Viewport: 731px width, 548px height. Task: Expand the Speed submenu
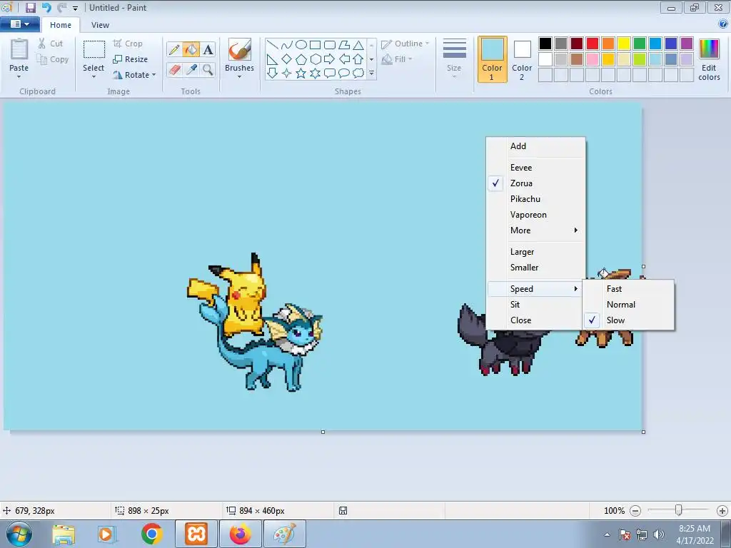pos(535,289)
